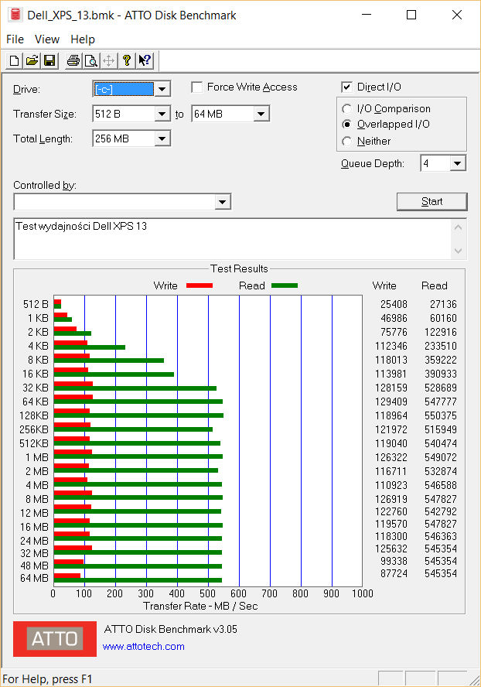Click the green Read legend swatch

[x=285, y=285]
